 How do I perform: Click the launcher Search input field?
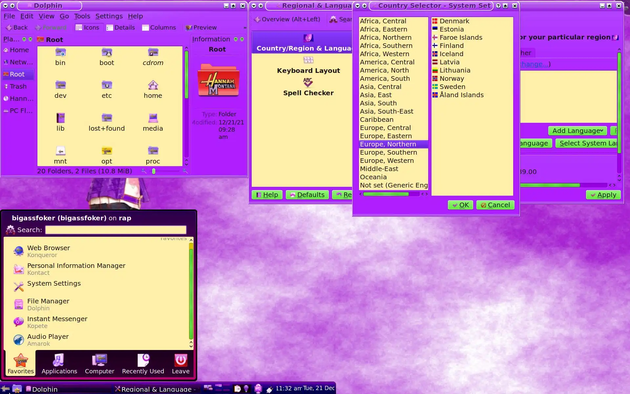115,230
